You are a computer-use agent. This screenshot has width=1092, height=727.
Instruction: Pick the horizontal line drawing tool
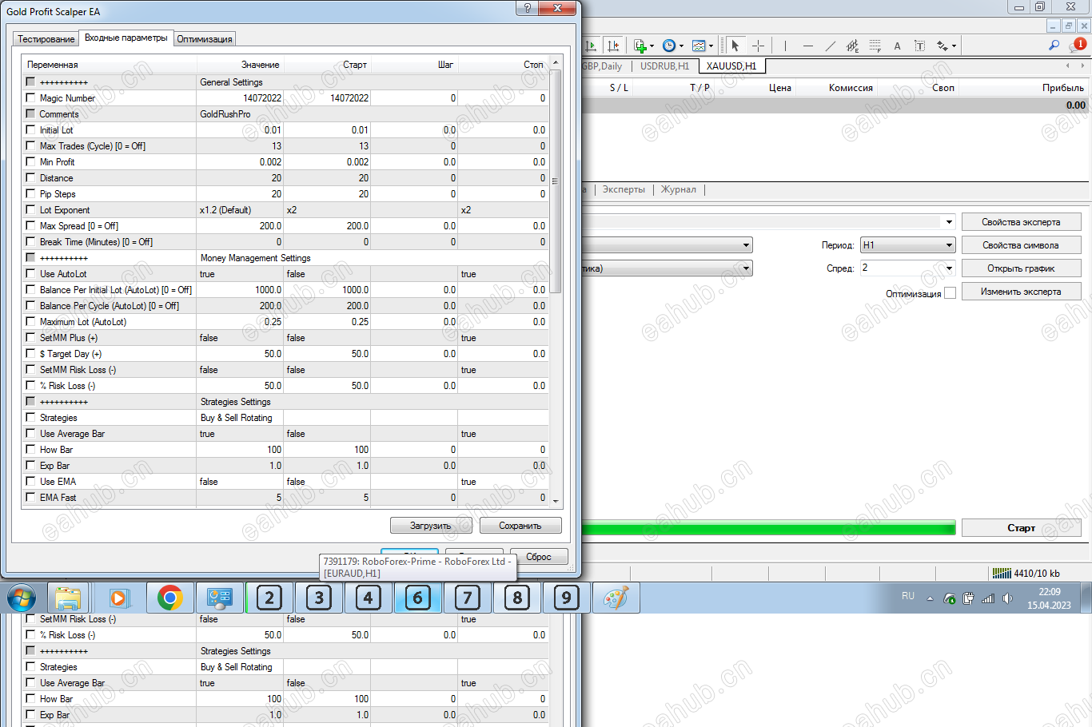coord(808,46)
